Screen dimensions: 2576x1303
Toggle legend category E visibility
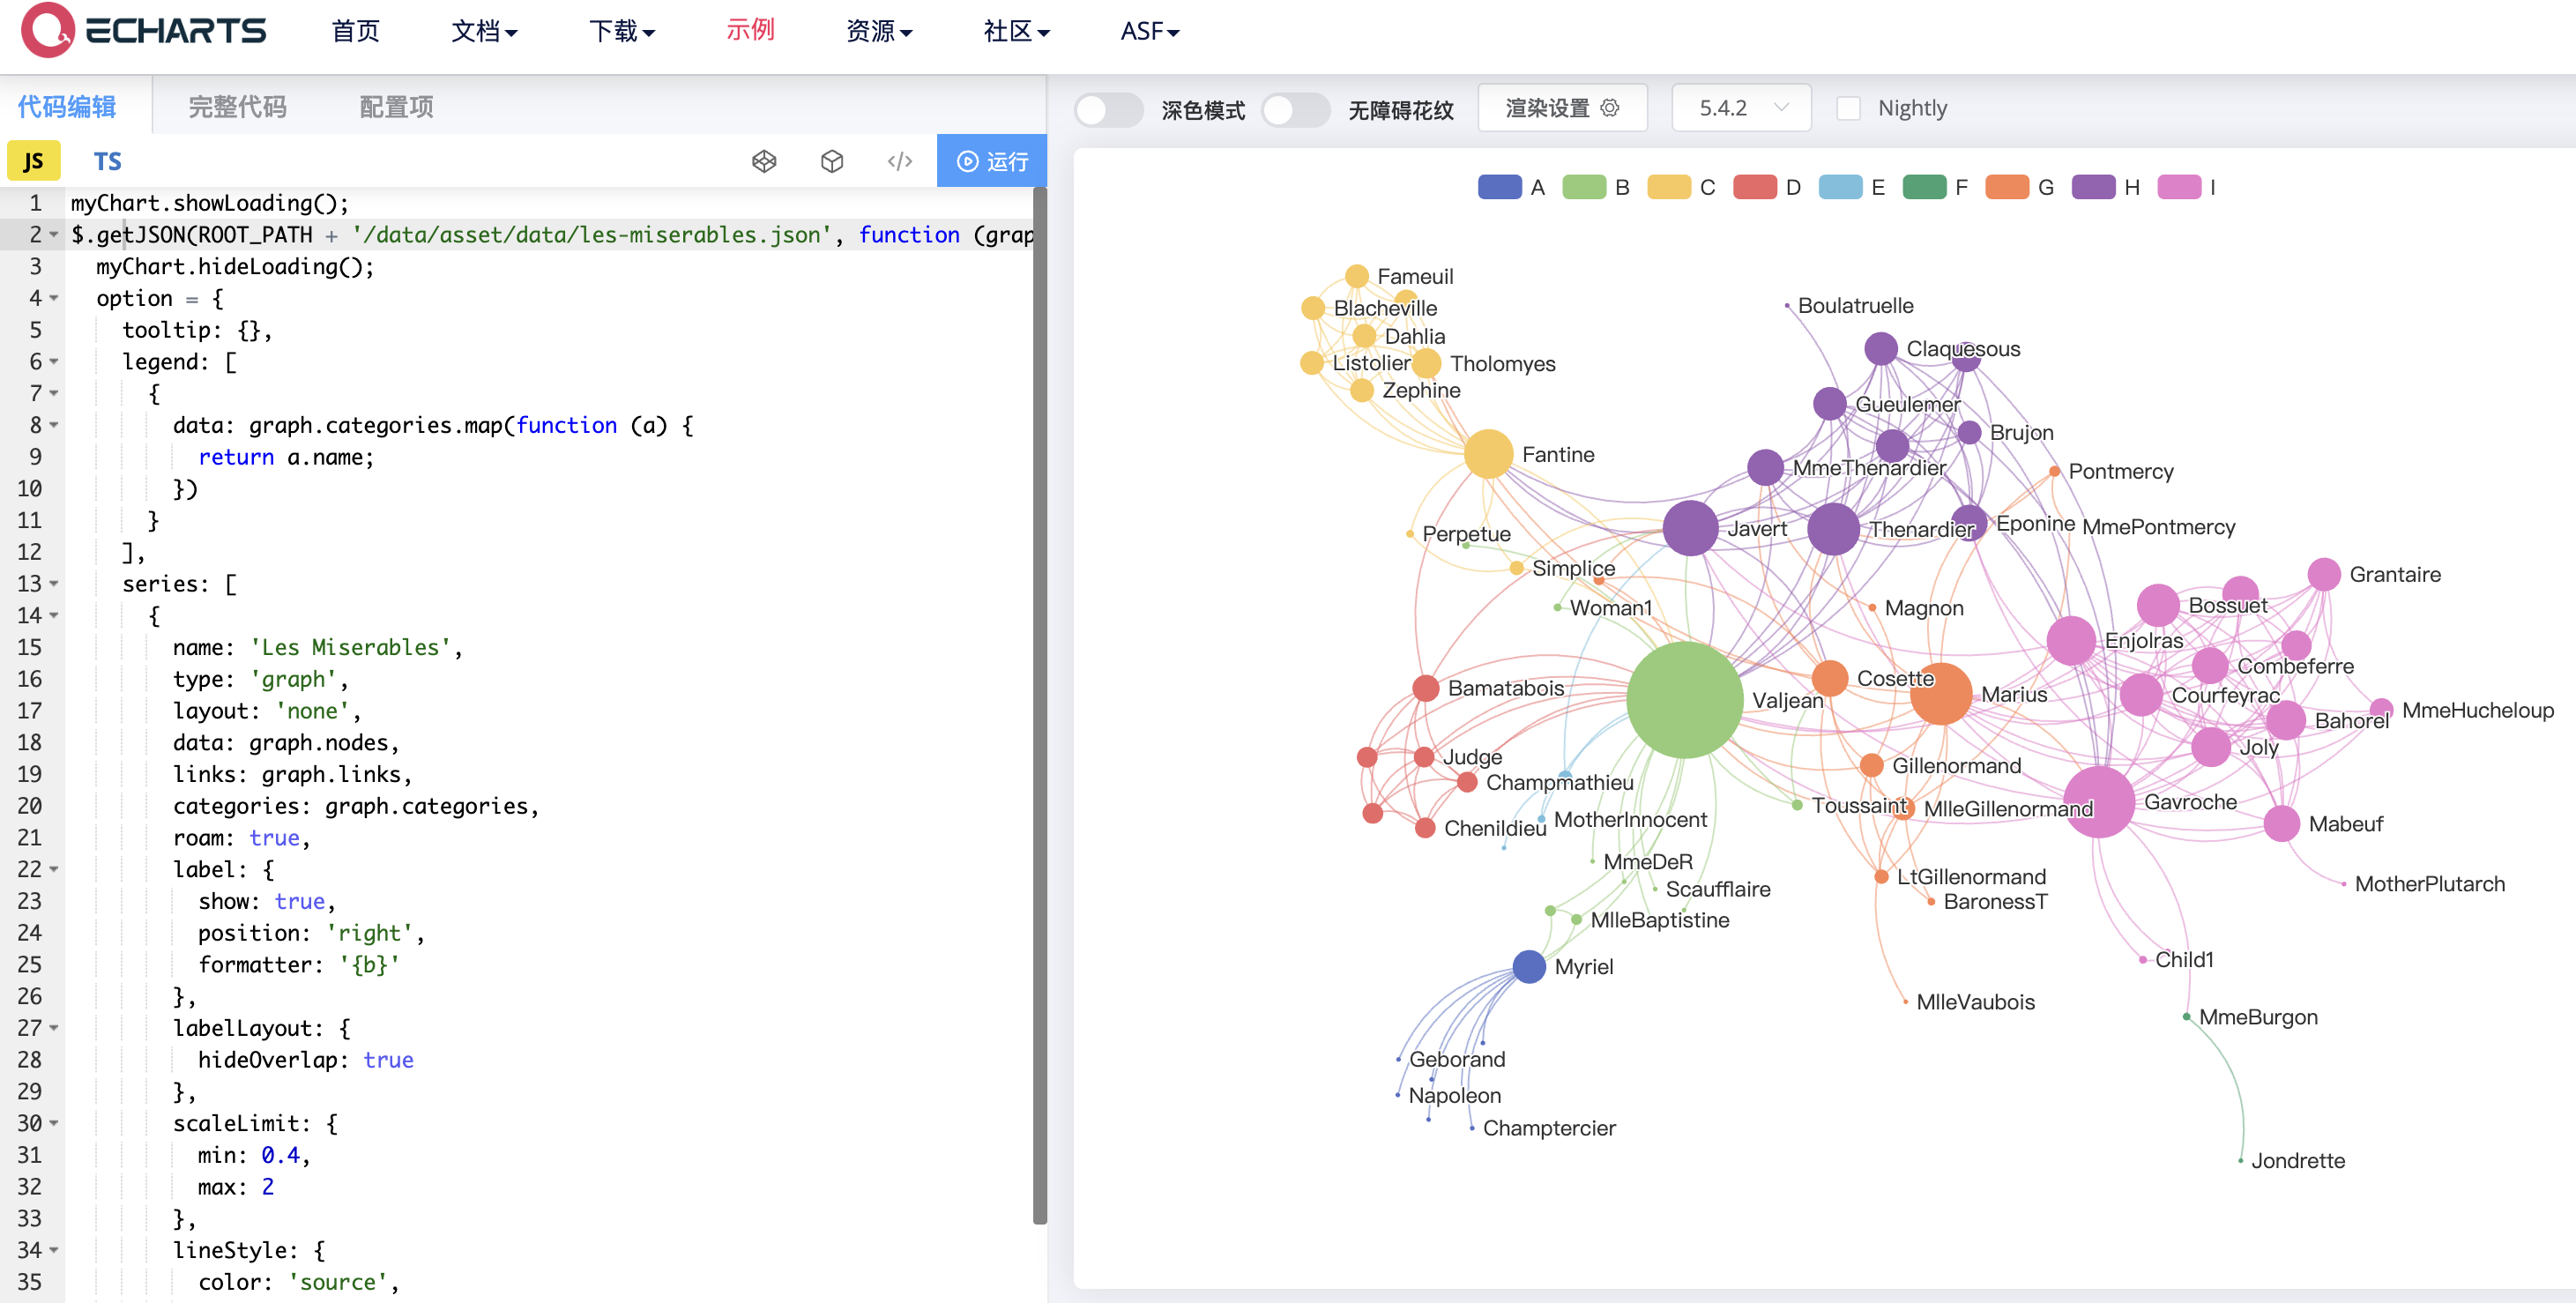[x=1852, y=187]
